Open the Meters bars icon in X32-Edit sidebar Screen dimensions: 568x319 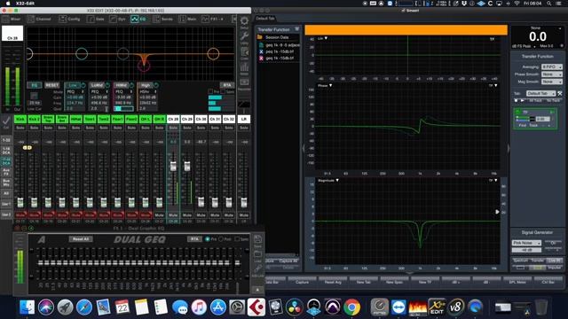(245, 67)
